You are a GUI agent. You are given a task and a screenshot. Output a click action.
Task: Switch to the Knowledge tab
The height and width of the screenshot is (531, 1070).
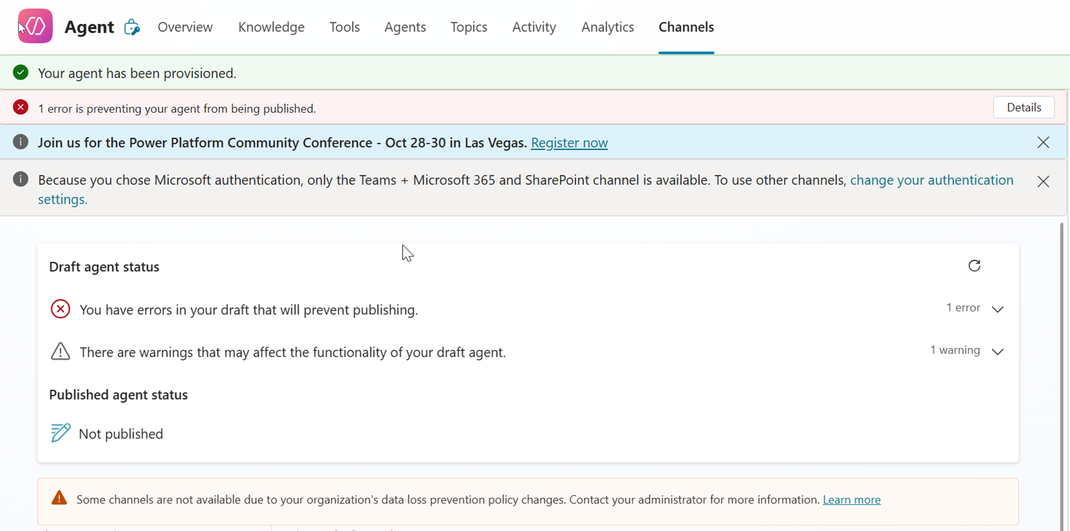click(x=271, y=27)
